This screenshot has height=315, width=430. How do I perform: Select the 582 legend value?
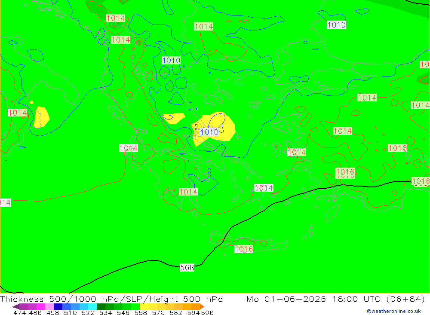tap(175, 313)
